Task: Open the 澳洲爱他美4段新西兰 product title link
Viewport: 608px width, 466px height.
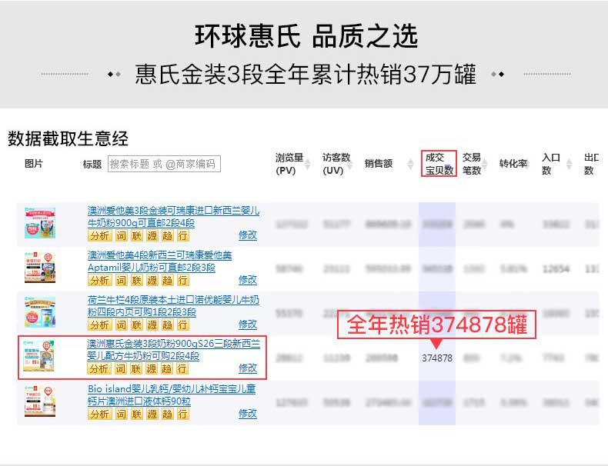Action: click(159, 261)
